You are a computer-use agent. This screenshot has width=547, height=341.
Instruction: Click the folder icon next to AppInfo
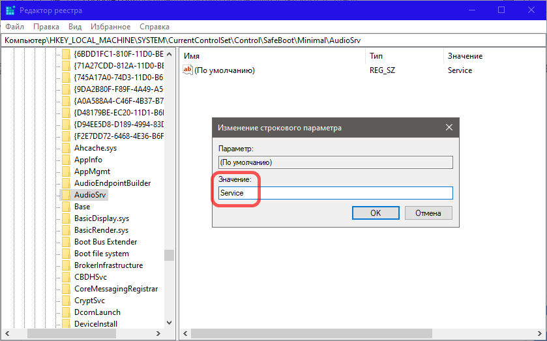pyautogui.click(x=66, y=160)
